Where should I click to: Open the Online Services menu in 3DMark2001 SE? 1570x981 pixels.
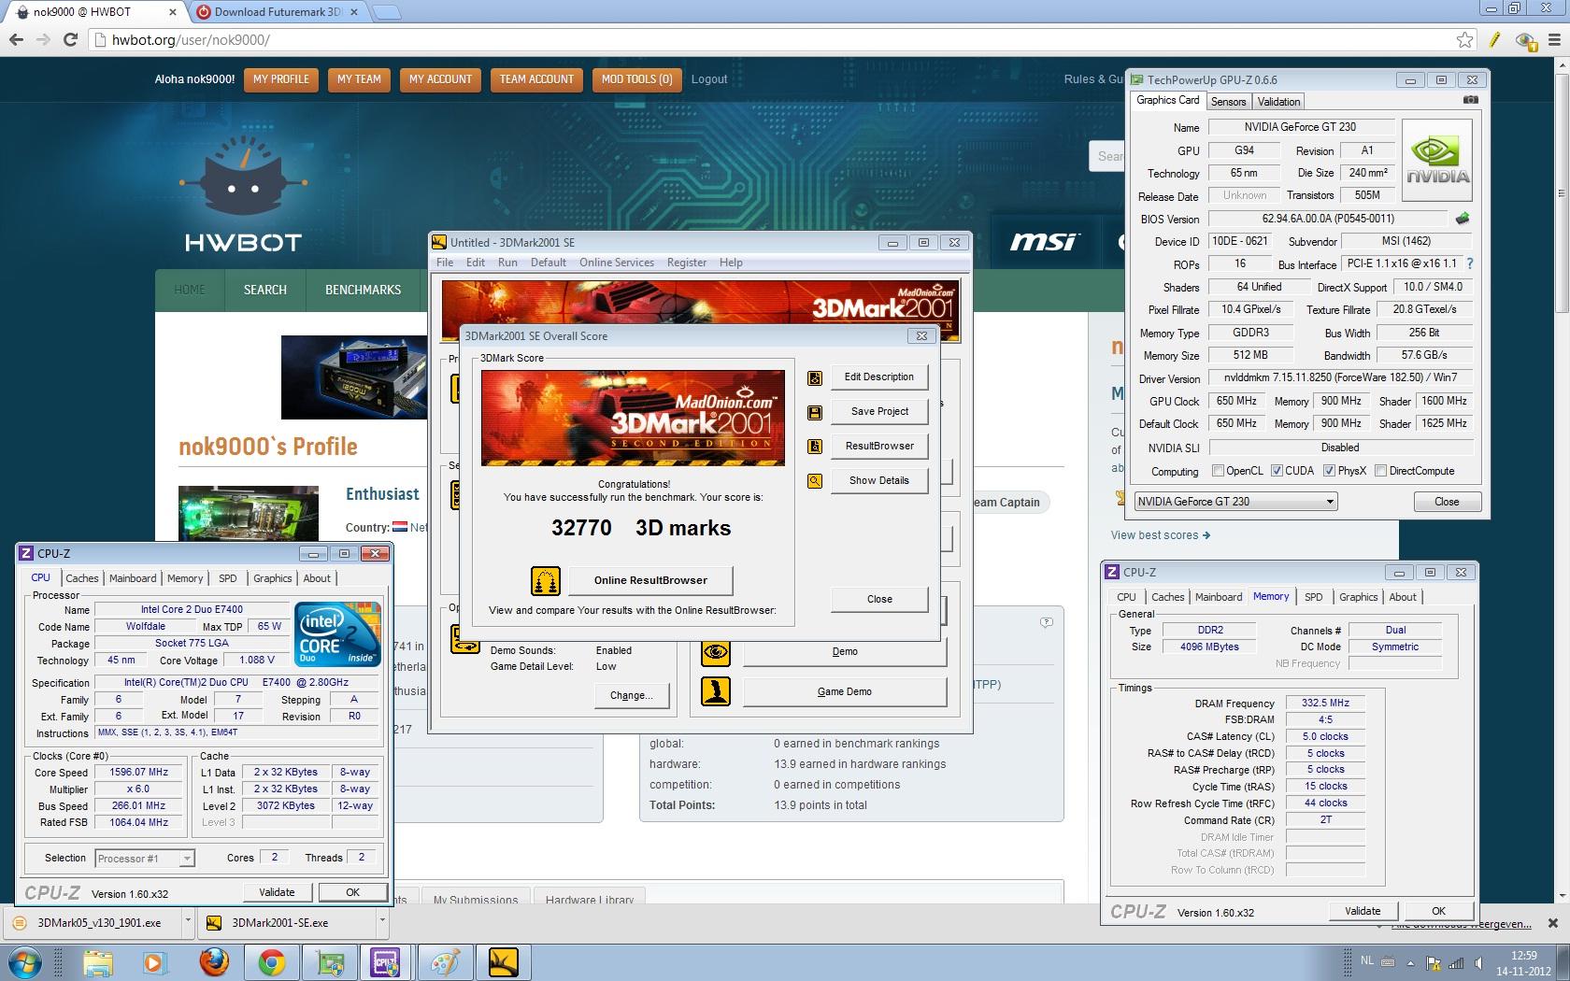(x=617, y=263)
